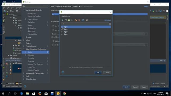Viewport: 171px width, 96px height.
Task: Click the red delete X in chooser toolbar
Action: pyautogui.click(x=79, y=20)
